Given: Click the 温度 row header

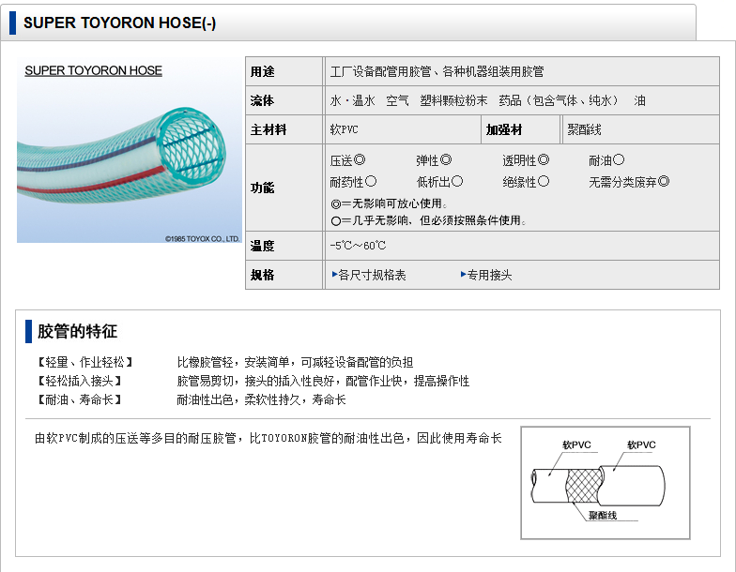Looking at the screenshot, I should (284, 246).
